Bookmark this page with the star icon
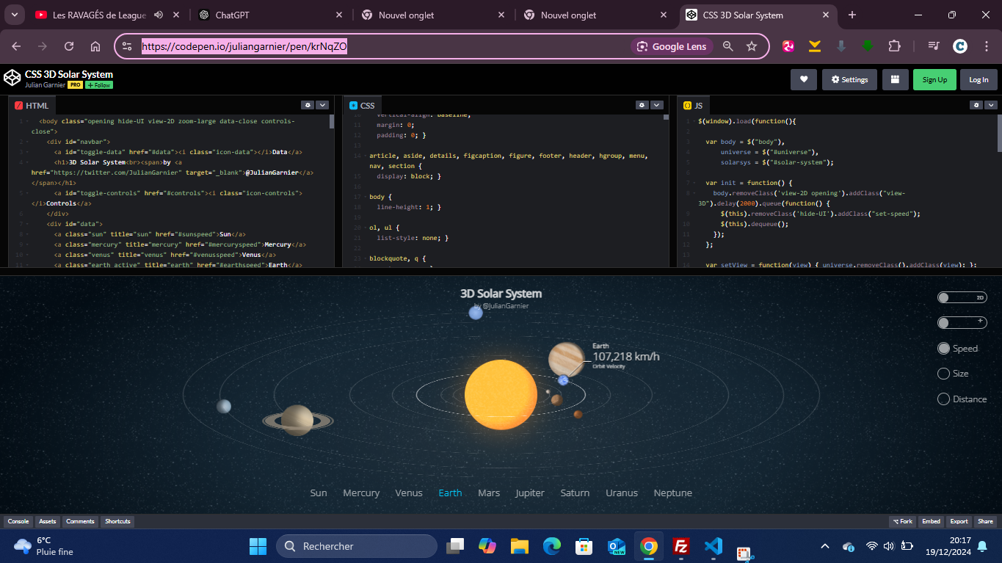 tap(752, 46)
